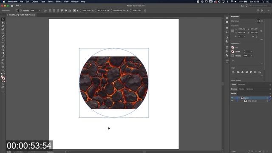Toggle constrain proportions link in Transform section
The image size is (272, 153).
[x=261, y=31]
